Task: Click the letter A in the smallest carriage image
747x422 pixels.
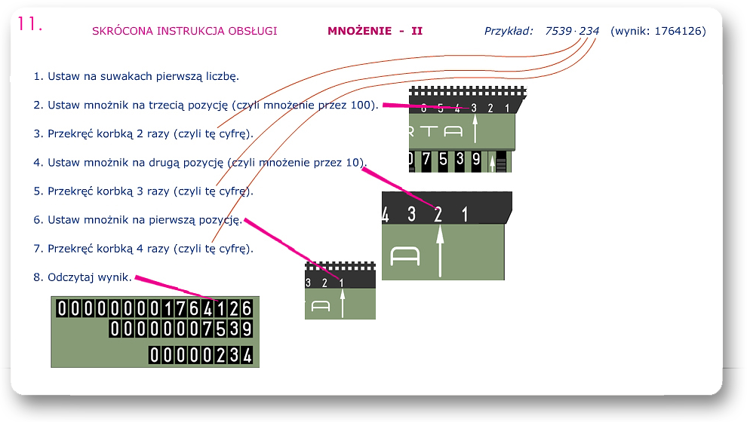Action: coord(321,306)
